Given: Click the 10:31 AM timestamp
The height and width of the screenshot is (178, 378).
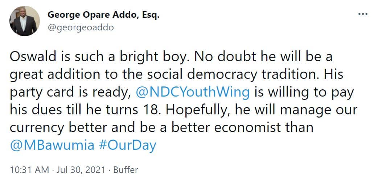Looking at the screenshot, I should [29, 170].
